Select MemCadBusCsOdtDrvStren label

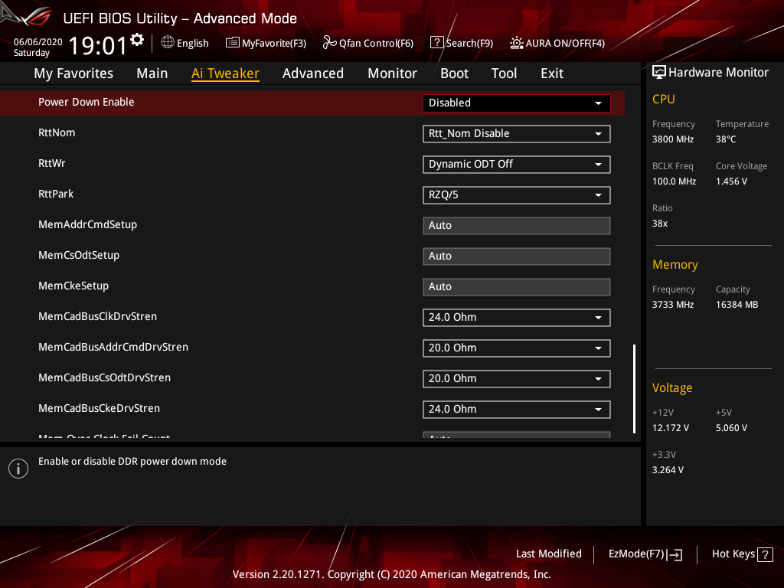tap(104, 377)
